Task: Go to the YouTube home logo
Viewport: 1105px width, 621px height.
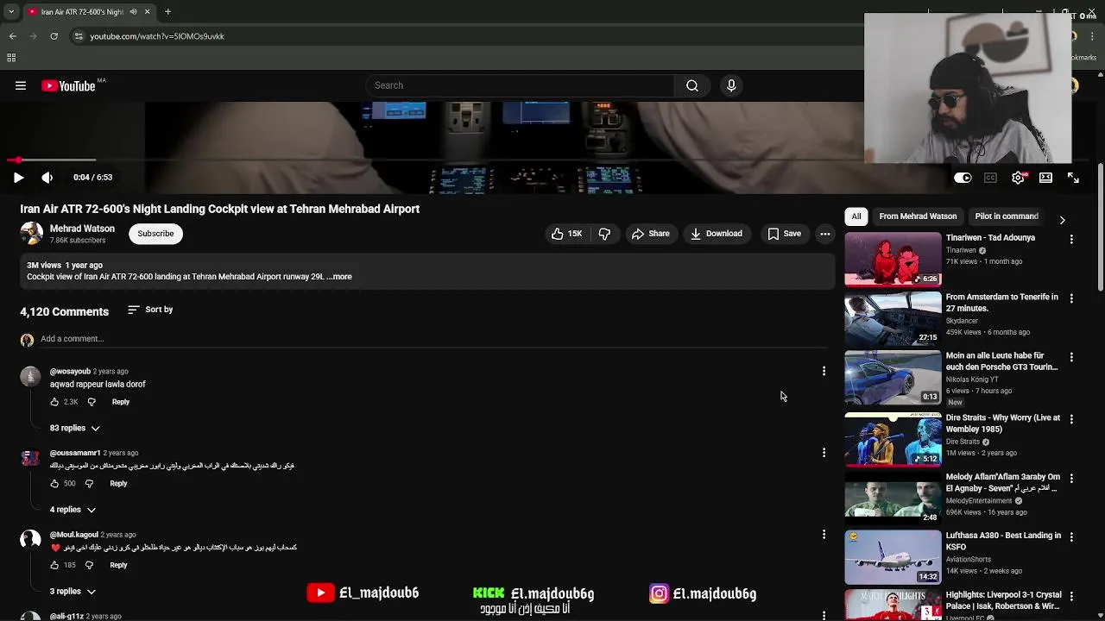Action: 68,85
